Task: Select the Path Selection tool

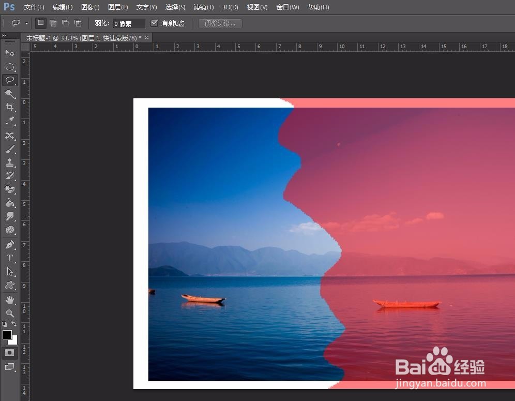Action: (10, 272)
